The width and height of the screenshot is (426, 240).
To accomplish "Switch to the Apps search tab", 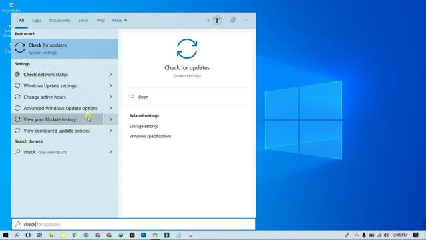I will click(37, 21).
